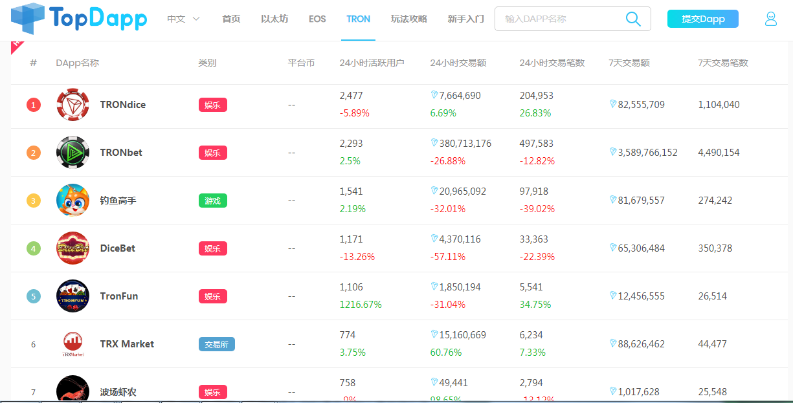Click rank 3 badge
The image size is (793, 403).
click(34, 201)
